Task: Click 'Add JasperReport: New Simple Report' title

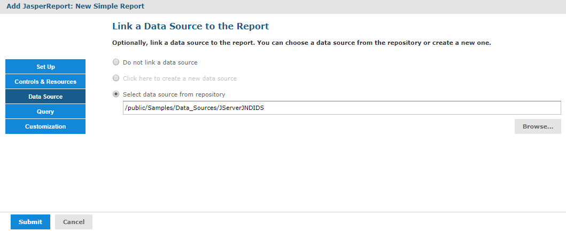Action: [x=75, y=6]
